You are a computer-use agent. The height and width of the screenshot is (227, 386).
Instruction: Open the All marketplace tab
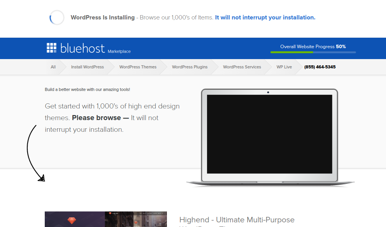coord(53,67)
